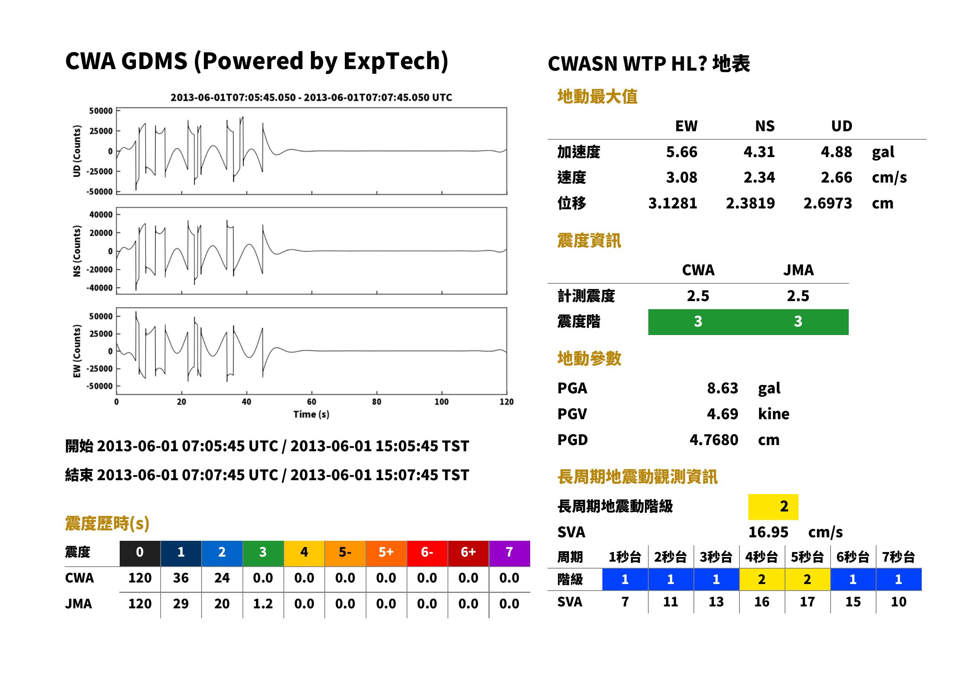Click the CWA GDMS title heading

(256, 61)
